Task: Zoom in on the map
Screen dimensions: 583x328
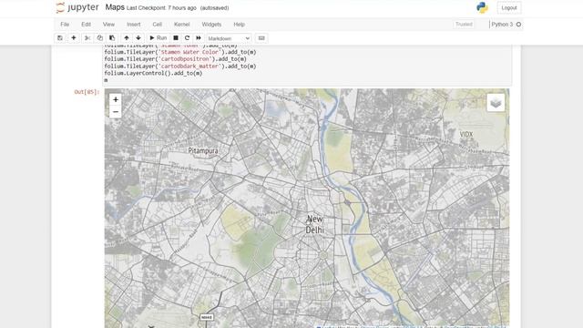Action: [116, 99]
